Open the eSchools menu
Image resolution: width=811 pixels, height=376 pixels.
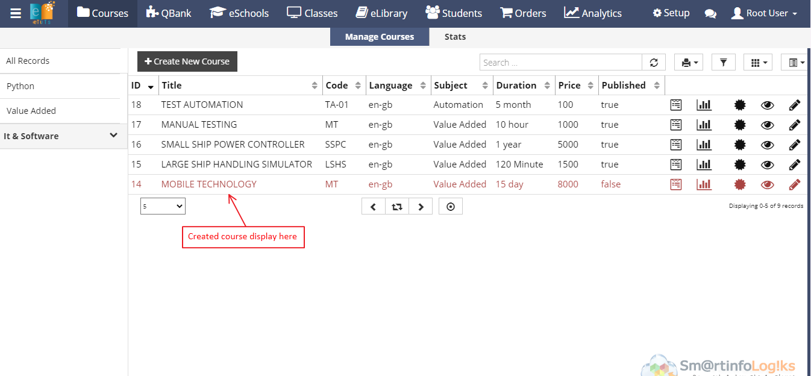tap(239, 13)
